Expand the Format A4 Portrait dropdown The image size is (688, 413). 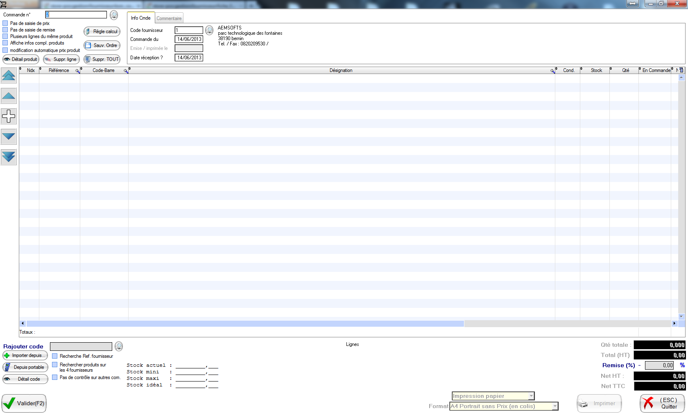(555, 406)
